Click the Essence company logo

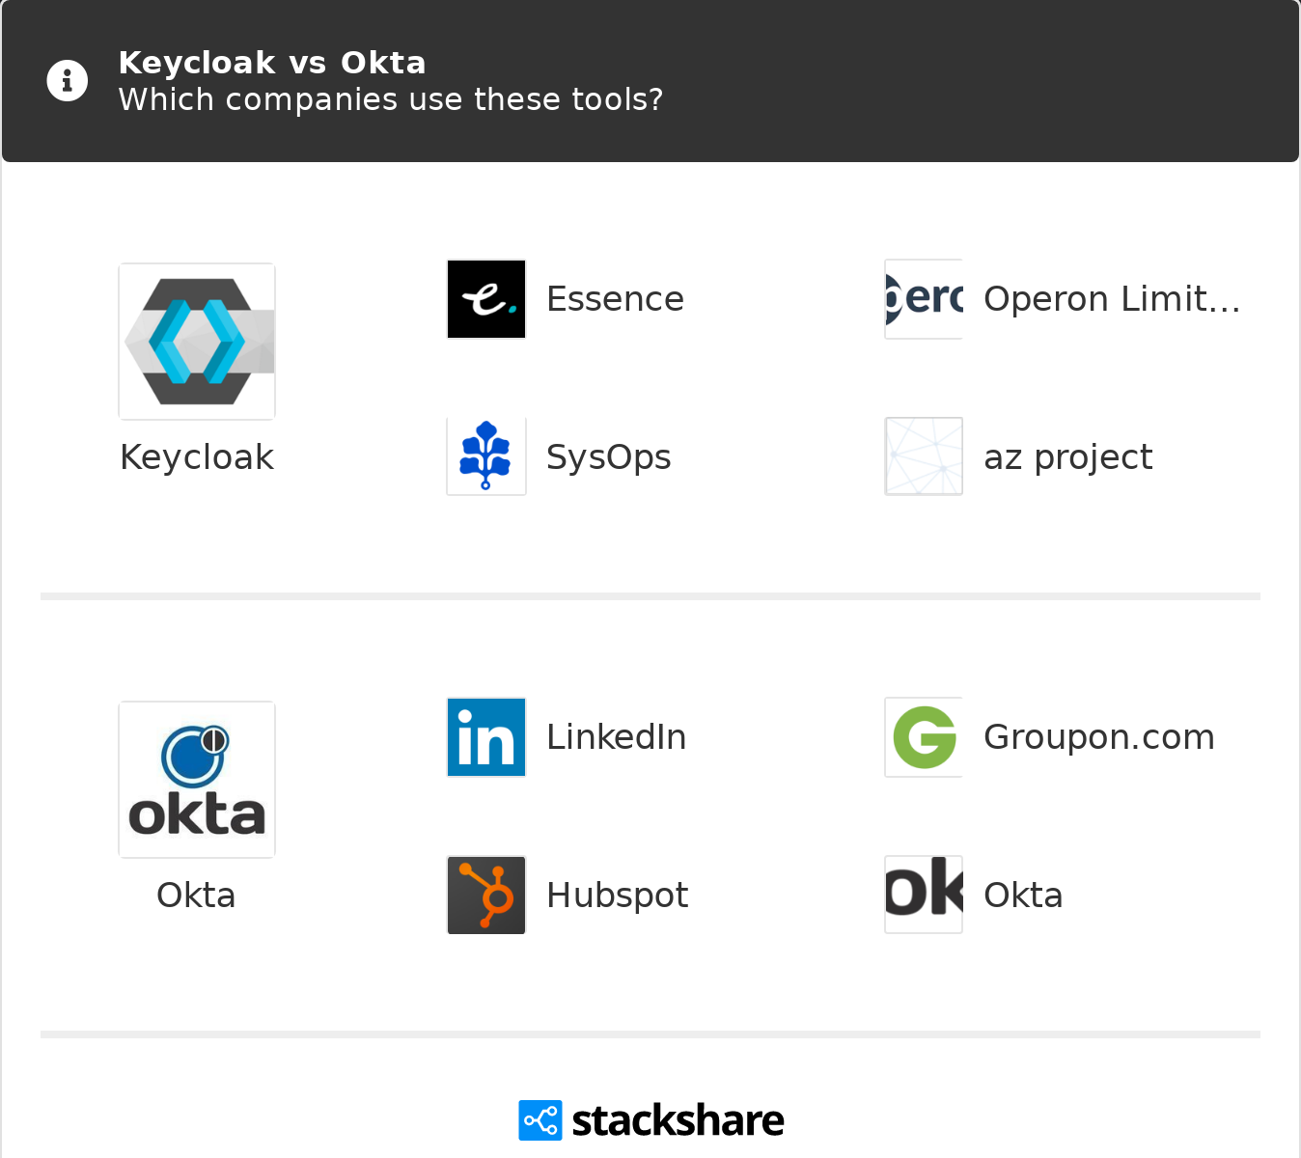coord(485,299)
